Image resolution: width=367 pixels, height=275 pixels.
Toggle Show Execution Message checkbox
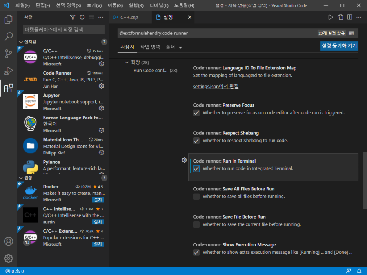point(196,252)
